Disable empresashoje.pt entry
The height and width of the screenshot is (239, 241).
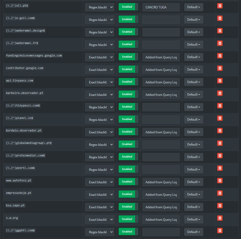click(128, 194)
